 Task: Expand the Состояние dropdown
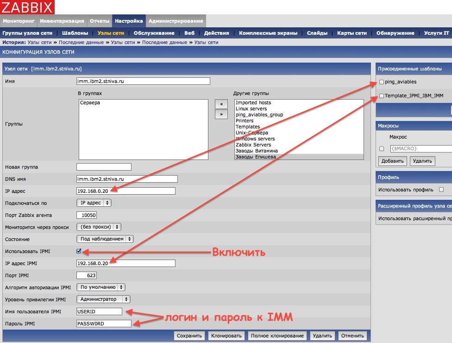105,239
